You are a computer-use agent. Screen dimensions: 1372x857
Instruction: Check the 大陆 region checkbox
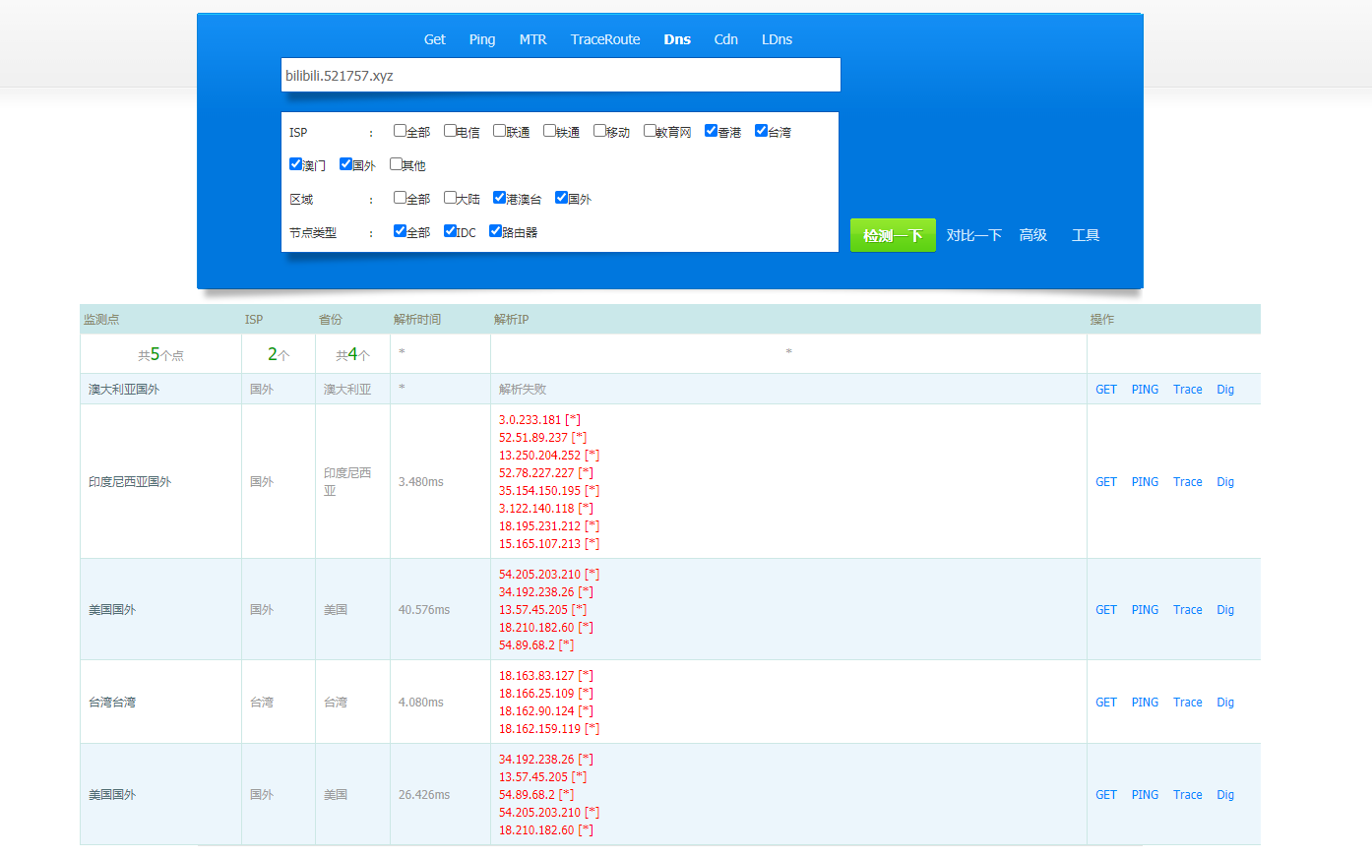point(450,198)
